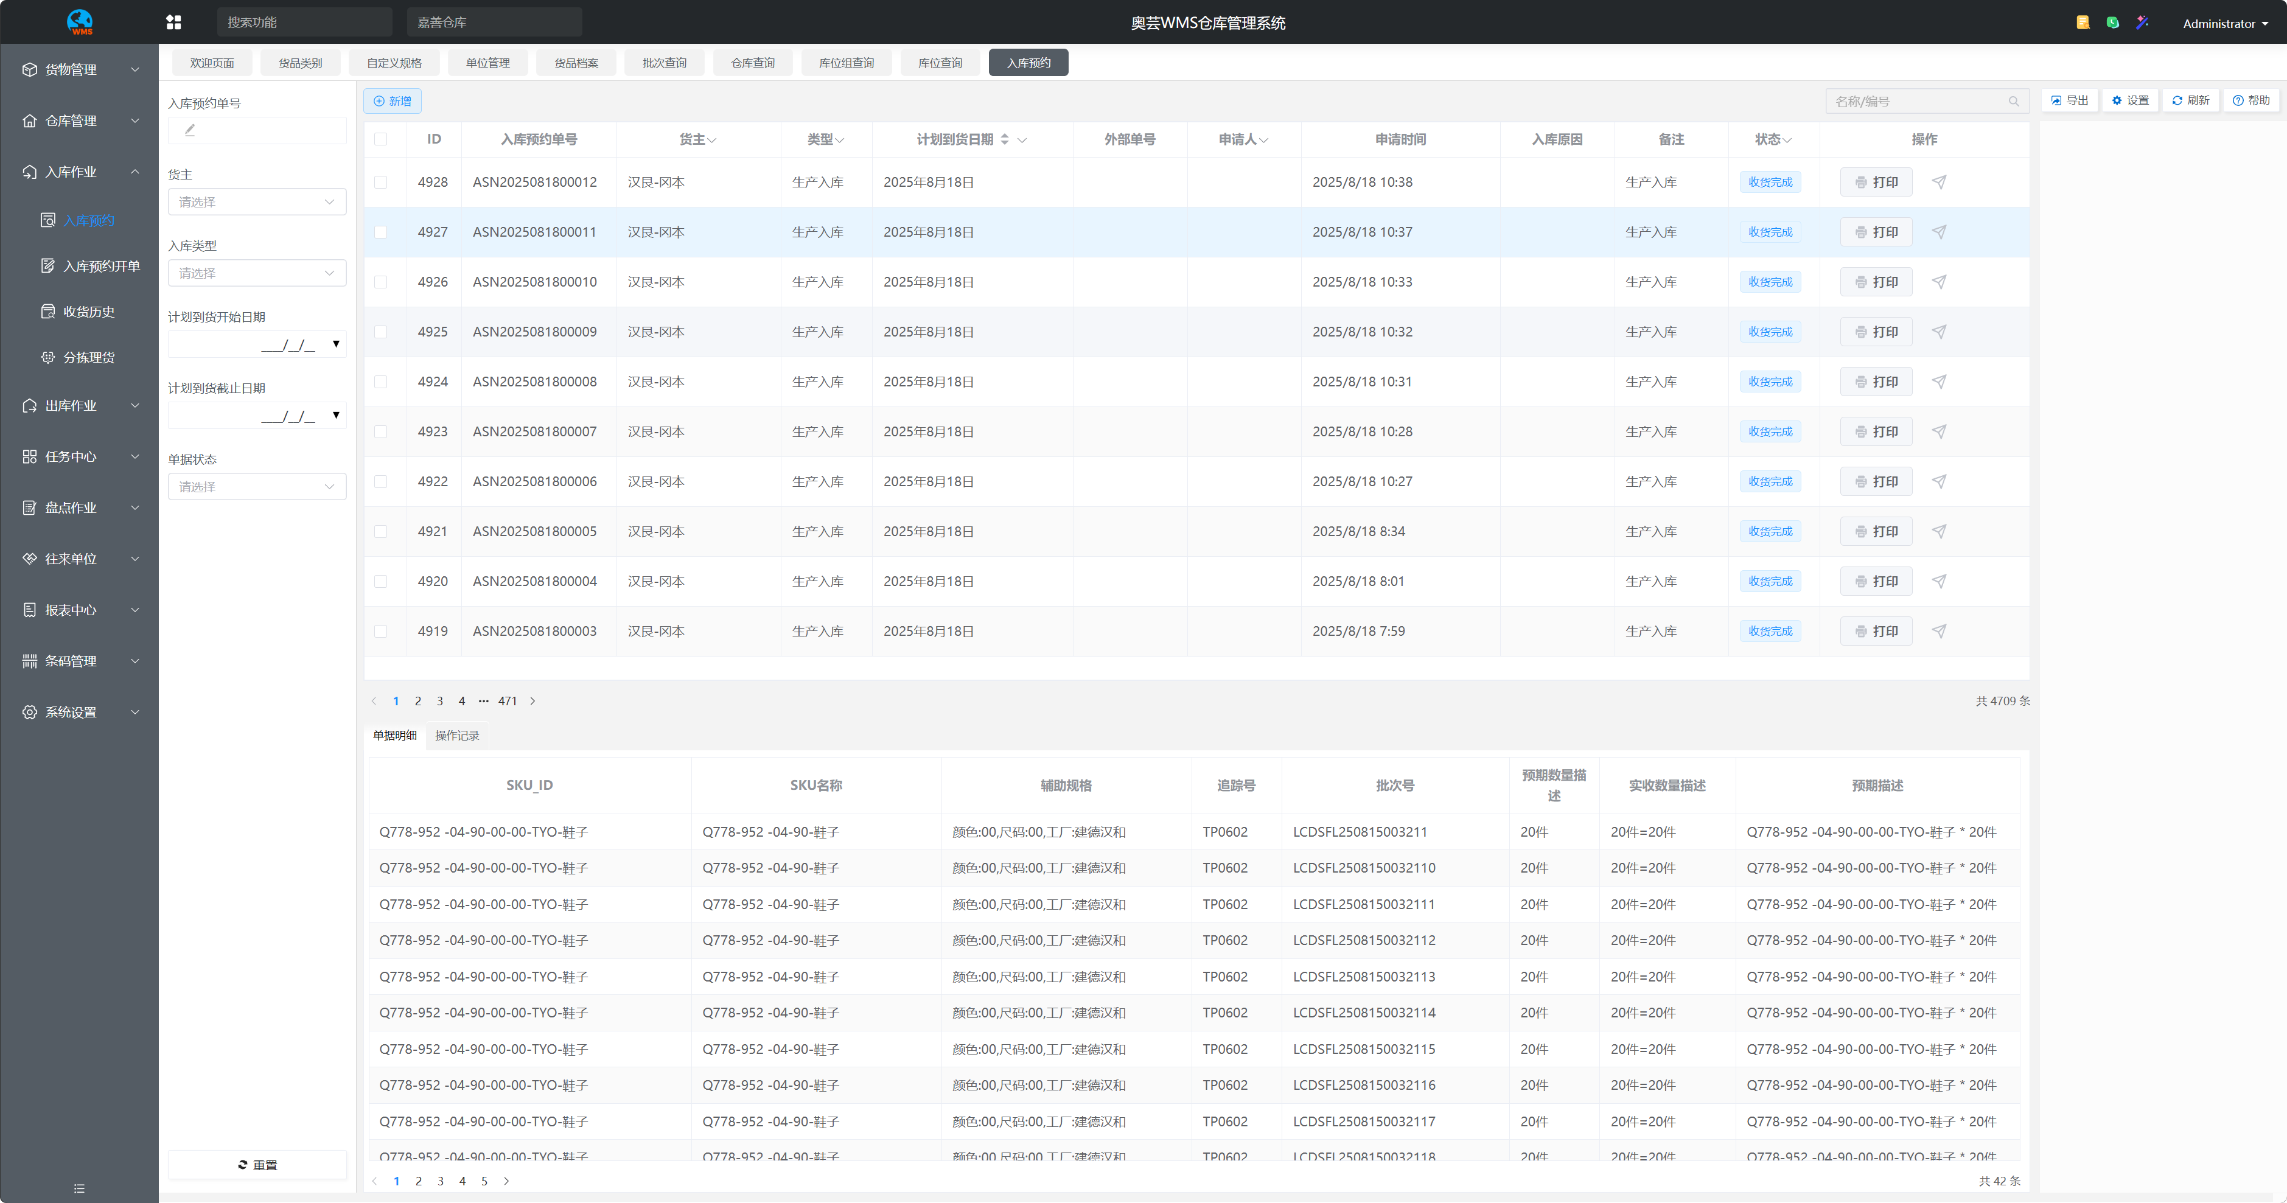The width and height of the screenshot is (2287, 1203).
Task: Switch to the 操作记录 tab
Action: [456, 735]
